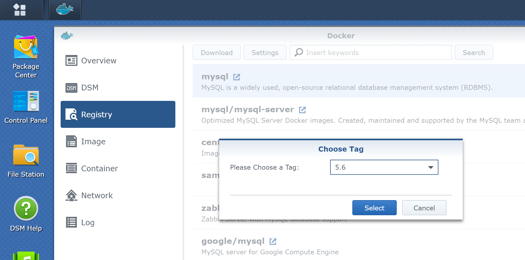The width and height of the screenshot is (525, 260).
Task: Open mysql/mysql-server external link icon
Action: (302, 110)
